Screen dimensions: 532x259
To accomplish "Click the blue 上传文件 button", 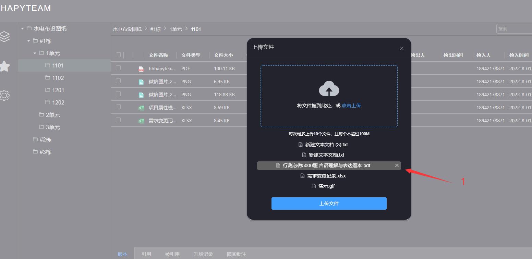I will 329,203.
